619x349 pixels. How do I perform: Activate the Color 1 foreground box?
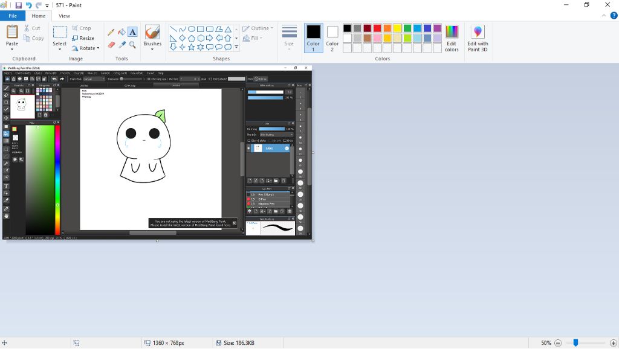click(314, 38)
